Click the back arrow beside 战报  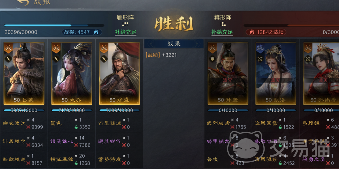point(23,2)
